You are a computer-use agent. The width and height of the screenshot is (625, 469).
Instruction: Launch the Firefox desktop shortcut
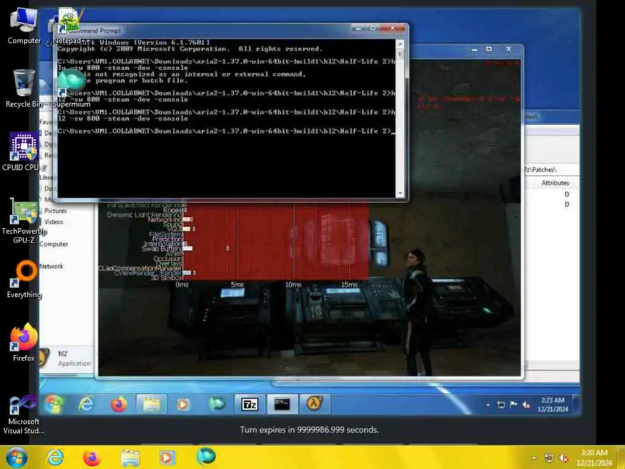pyautogui.click(x=24, y=342)
